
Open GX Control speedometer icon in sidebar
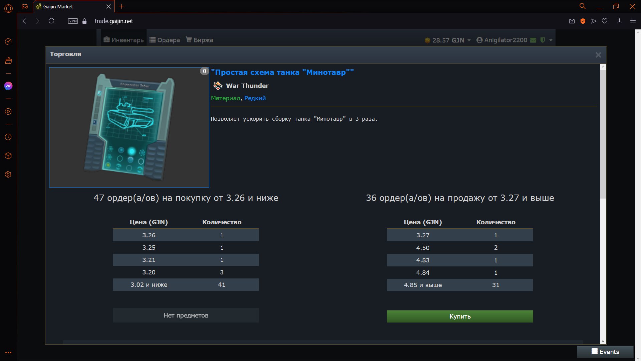pos(8,41)
